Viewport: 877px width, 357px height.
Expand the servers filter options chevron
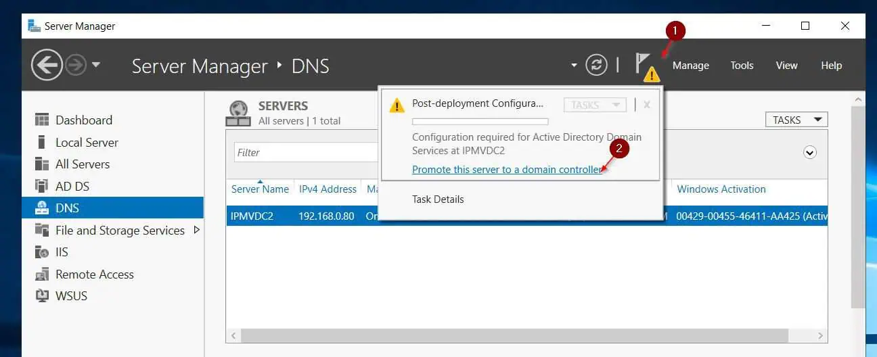(x=810, y=153)
